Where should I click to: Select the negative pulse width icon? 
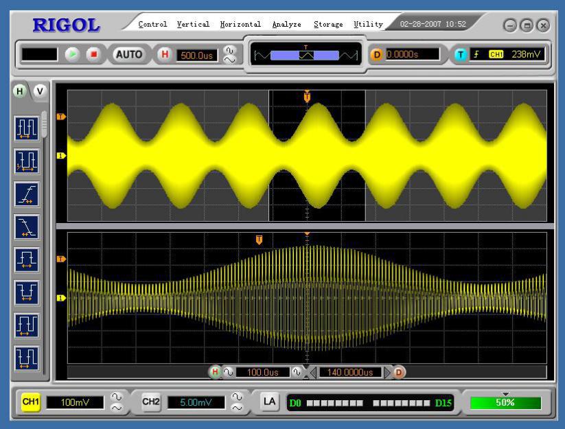pyautogui.click(x=27, y=292)
